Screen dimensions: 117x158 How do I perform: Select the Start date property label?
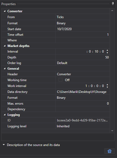(x=14, y=29)
